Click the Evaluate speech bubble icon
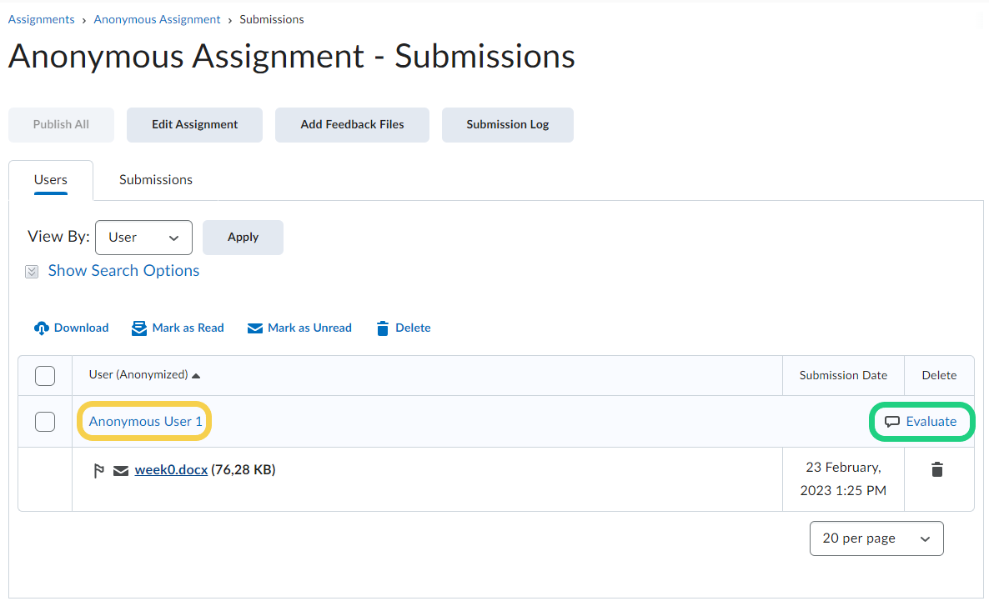This screenshot has height=606, width=989. (x=892, y=422)
